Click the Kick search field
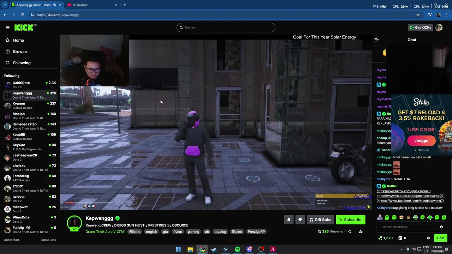452x254 pixels. tap(226, 28)
